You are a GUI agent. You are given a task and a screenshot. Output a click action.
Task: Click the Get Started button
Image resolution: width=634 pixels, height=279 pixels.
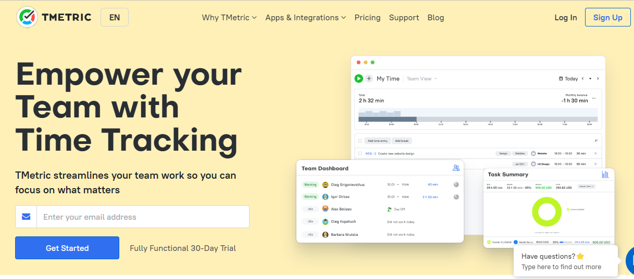click(67, 248)
